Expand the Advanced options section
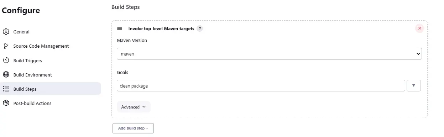This screenshot has height=137, width=444. [134, 107]
